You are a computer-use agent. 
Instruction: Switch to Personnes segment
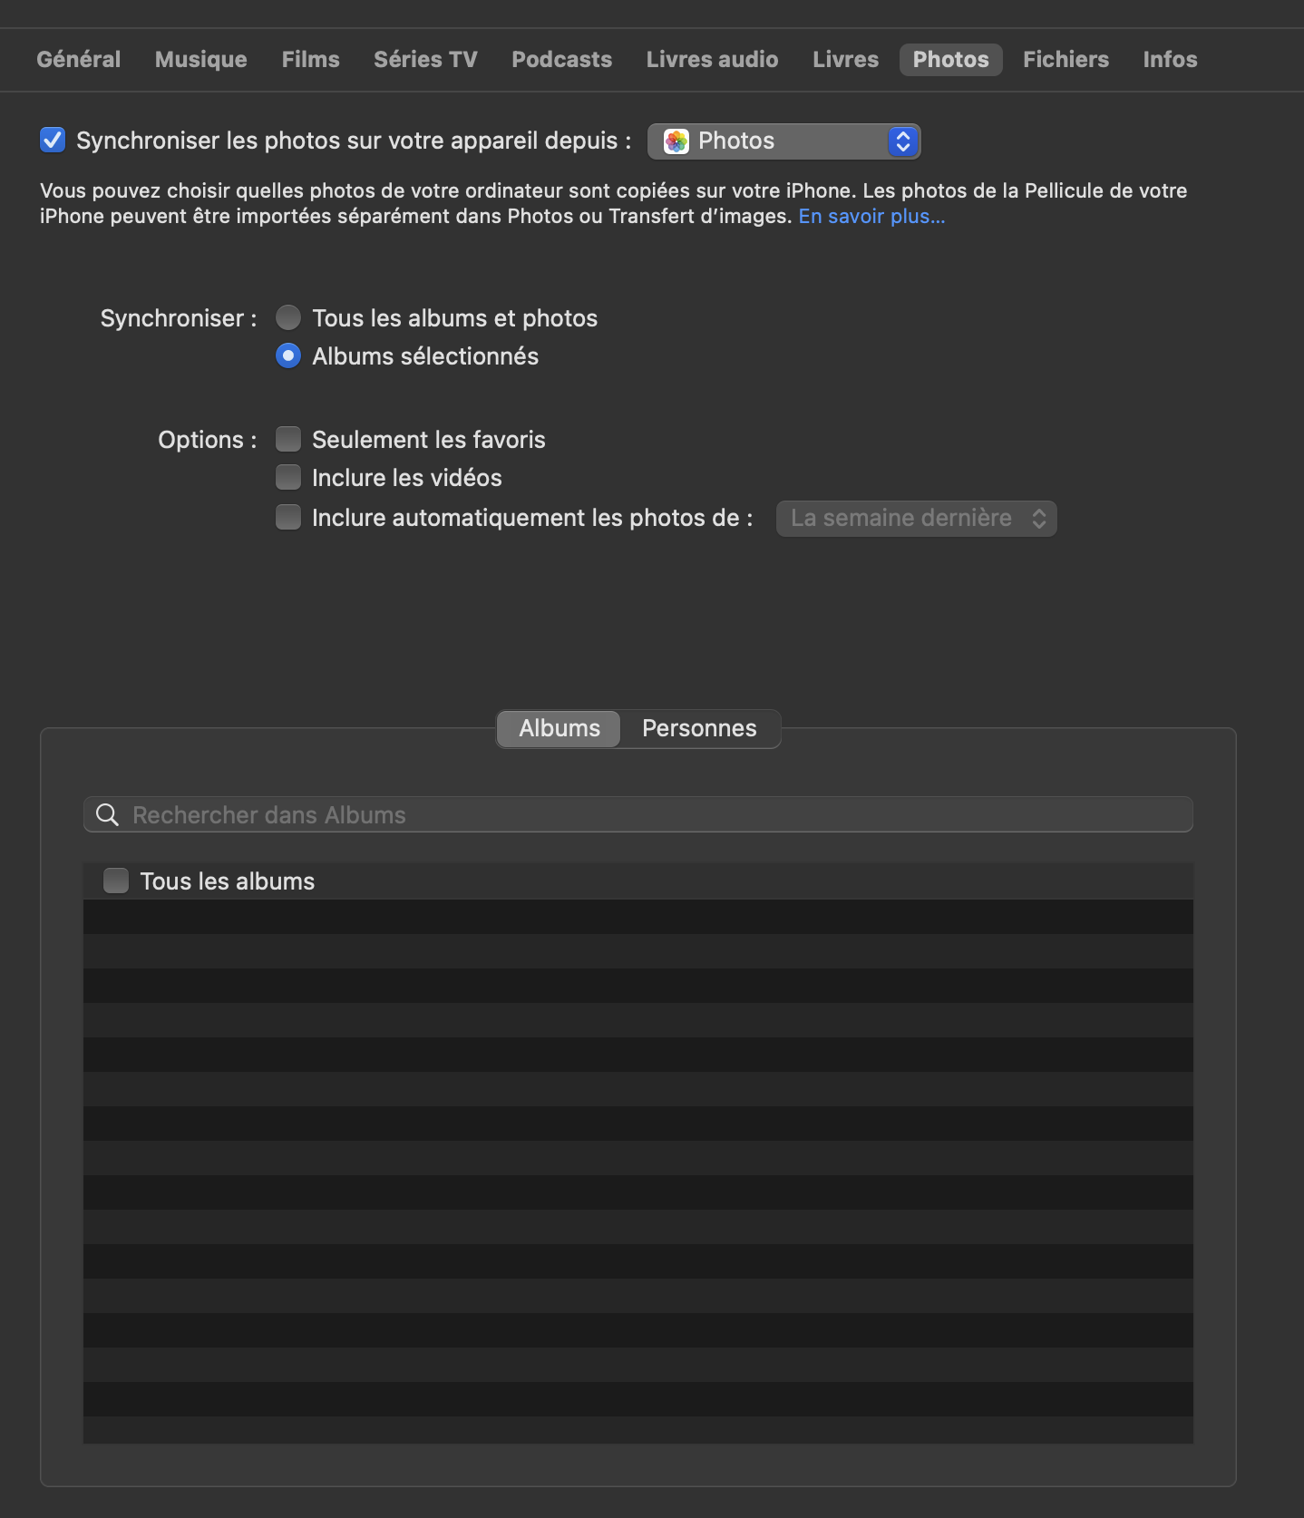[699, 729]
